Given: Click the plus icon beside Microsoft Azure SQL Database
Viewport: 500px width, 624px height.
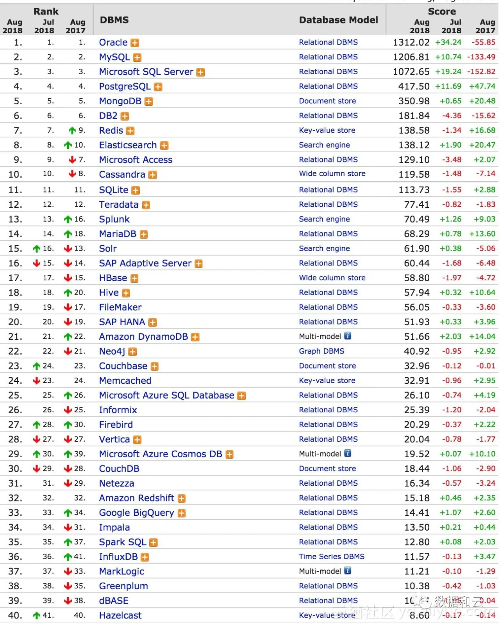Looking at the screenshot, I should (241, 396).
